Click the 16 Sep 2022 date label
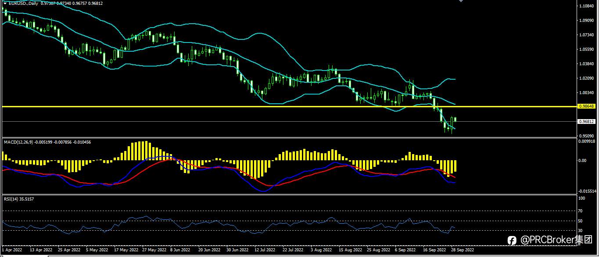The width and height of the screenshot is (599, 257). [x=434, y=250]
